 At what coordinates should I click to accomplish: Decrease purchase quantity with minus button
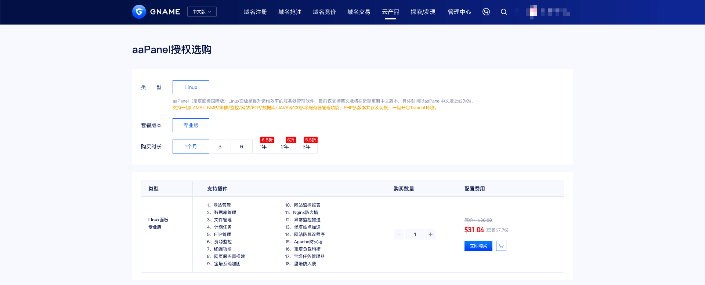[399, 234]
